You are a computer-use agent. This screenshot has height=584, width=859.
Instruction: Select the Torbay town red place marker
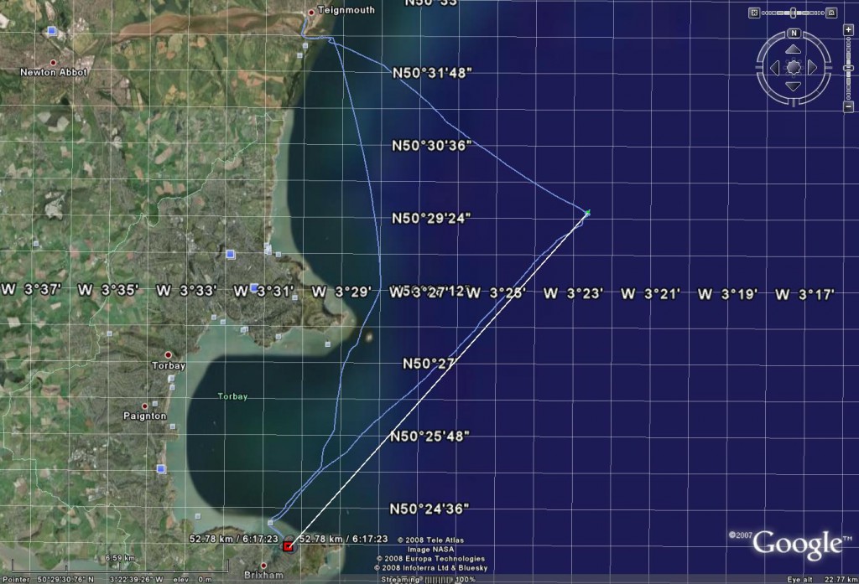tap(168, 355)
